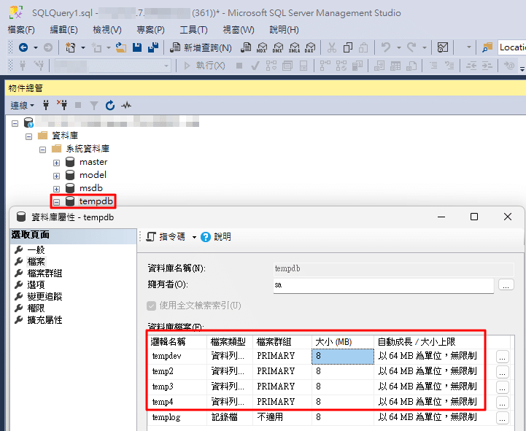
Task: Click the ellipsis button in temp2 row
Action: click(502, 372)
